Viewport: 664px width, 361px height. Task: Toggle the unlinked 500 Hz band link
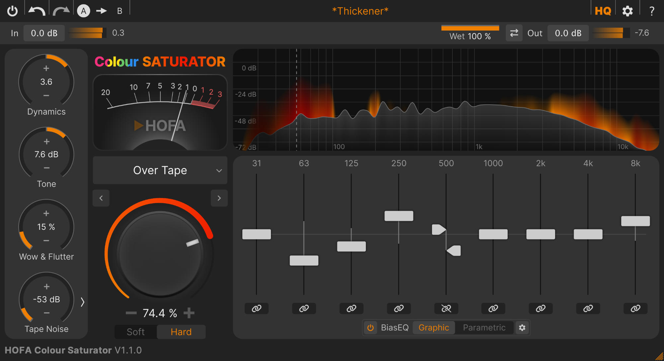[446, 309]
